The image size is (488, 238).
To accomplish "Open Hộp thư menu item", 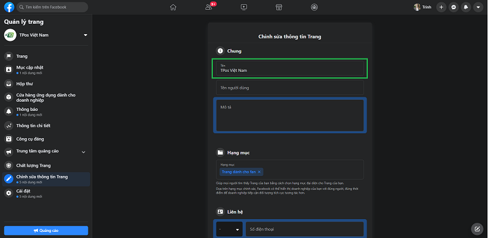I will click(46, 83).
